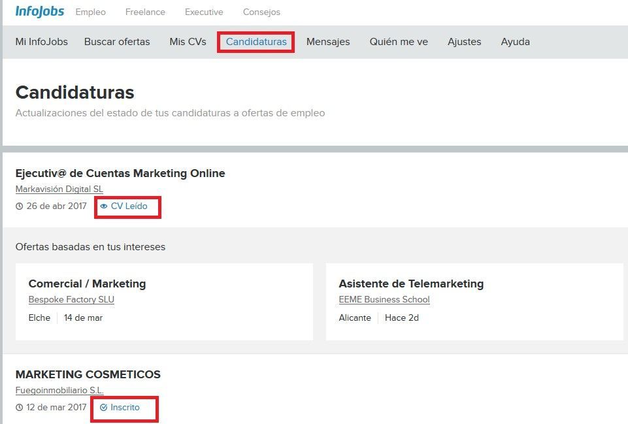Switch to the Mi InfoJobs tab
The image size is (628, 424).
pos(42,42)
